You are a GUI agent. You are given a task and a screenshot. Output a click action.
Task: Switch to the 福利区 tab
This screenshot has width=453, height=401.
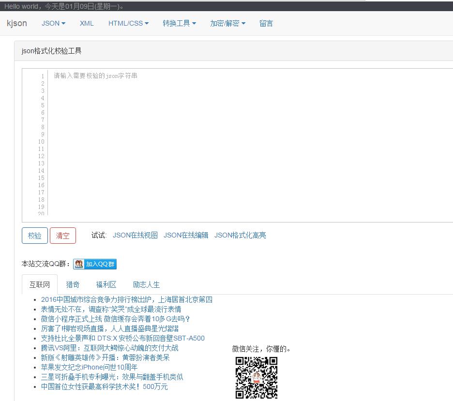(106, 284)
